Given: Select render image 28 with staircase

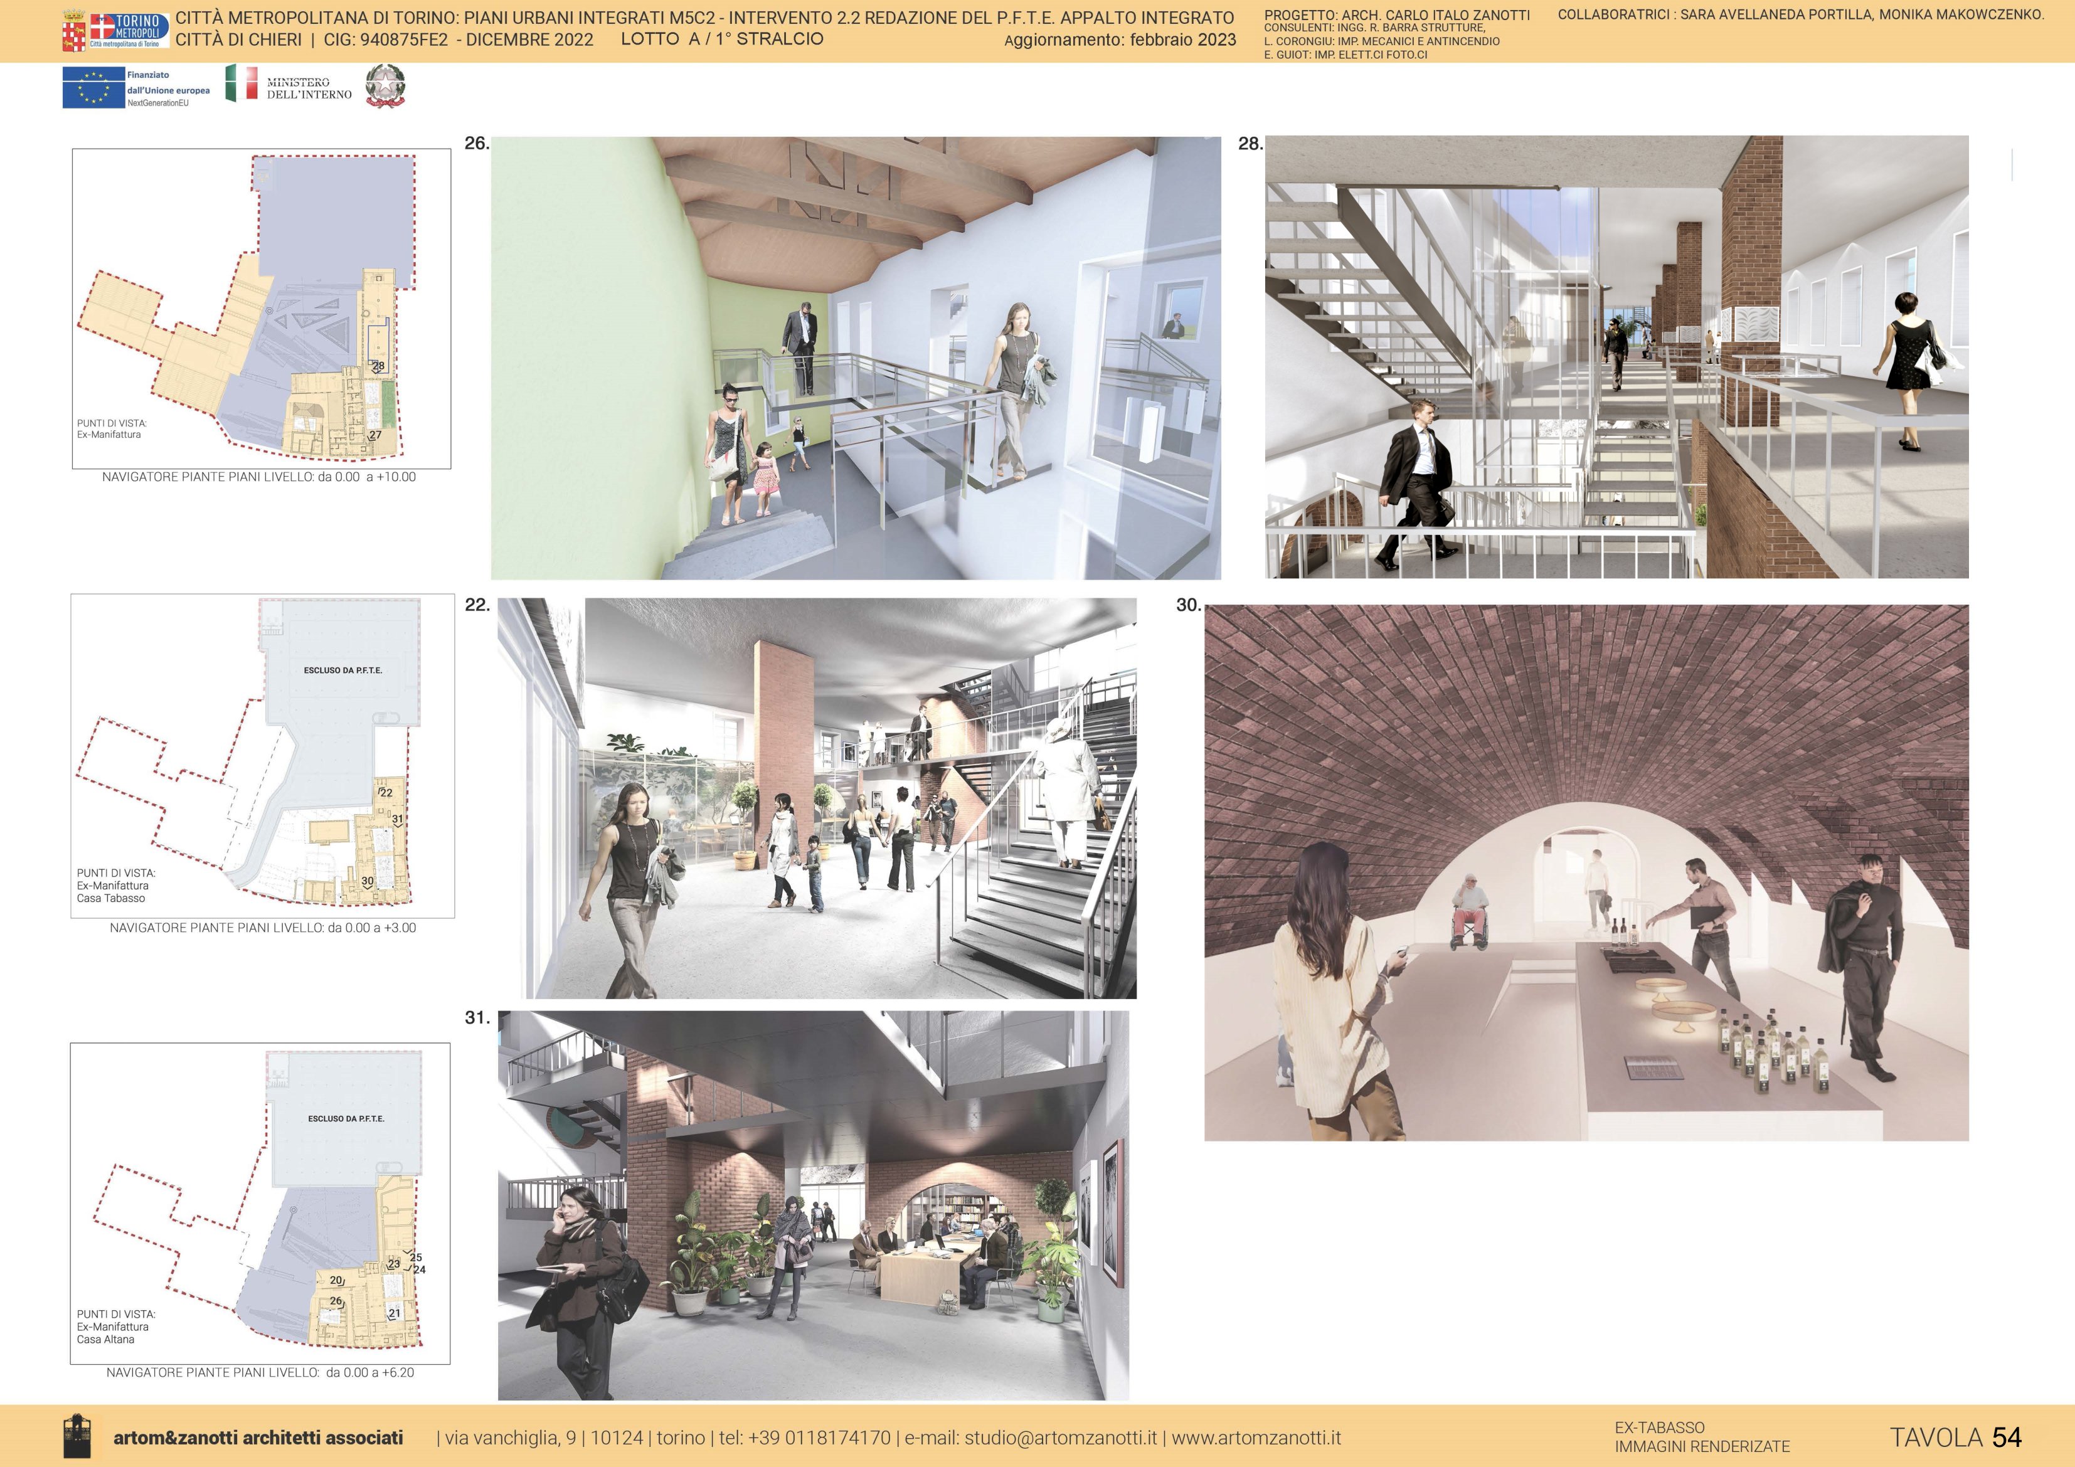Looking at the screenshot, I should click(1616, 357).
